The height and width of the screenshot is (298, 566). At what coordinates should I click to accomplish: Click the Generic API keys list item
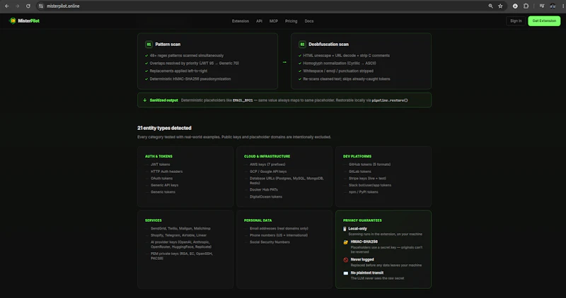(164, 185)
